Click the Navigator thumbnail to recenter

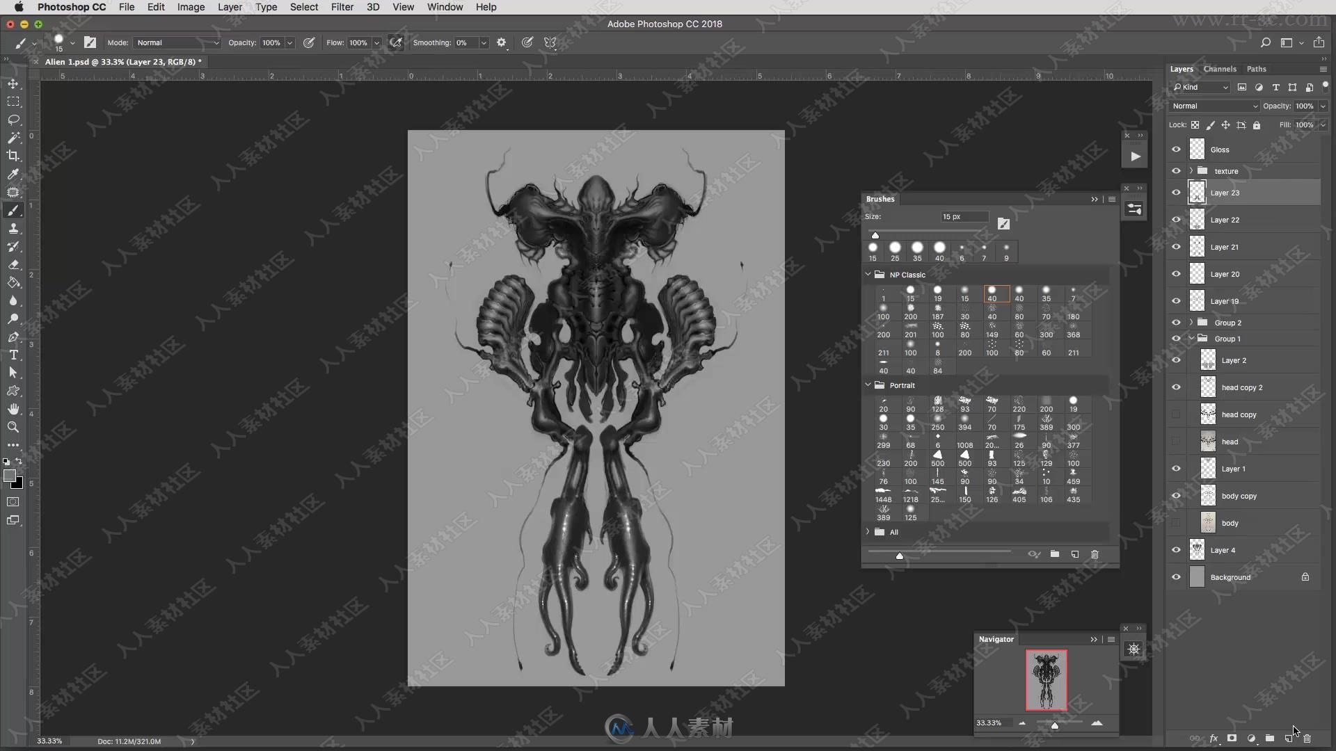(x=1046, y=679)
